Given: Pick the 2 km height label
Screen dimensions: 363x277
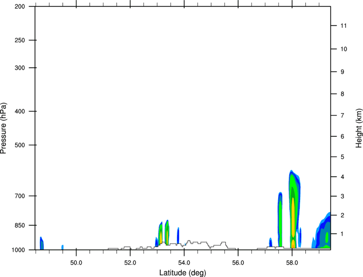Looking at the screenshot, I should pyautogui.click(x=343, y=215).
